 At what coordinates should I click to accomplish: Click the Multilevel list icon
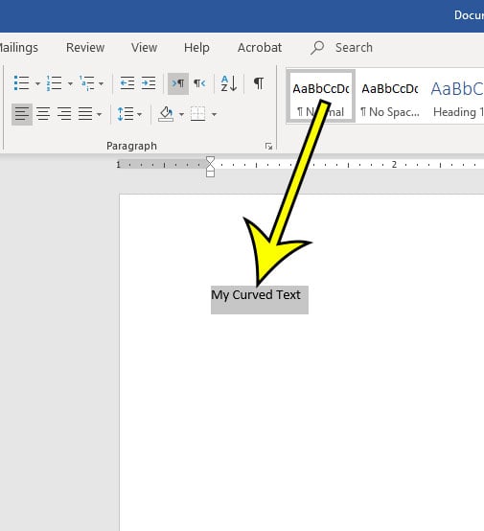(87, 83)
